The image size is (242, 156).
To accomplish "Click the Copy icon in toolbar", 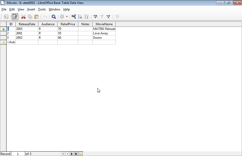I will [30, 17].
